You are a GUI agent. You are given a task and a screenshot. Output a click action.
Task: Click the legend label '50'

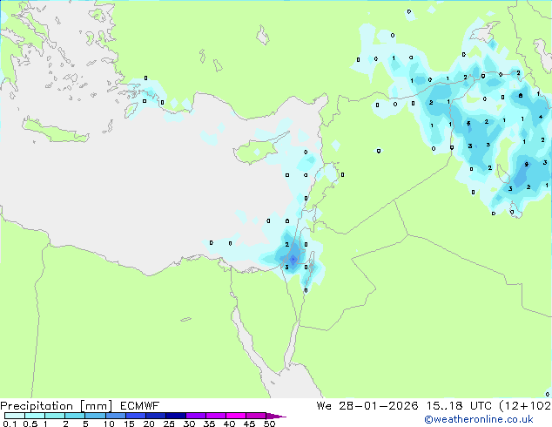pos(269,424)
